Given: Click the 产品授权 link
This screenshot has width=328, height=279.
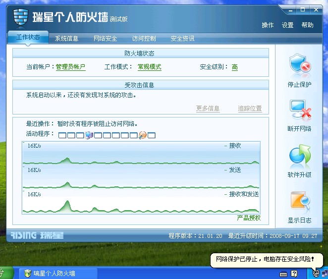Looking at the screenshot, I should (249, 218).
